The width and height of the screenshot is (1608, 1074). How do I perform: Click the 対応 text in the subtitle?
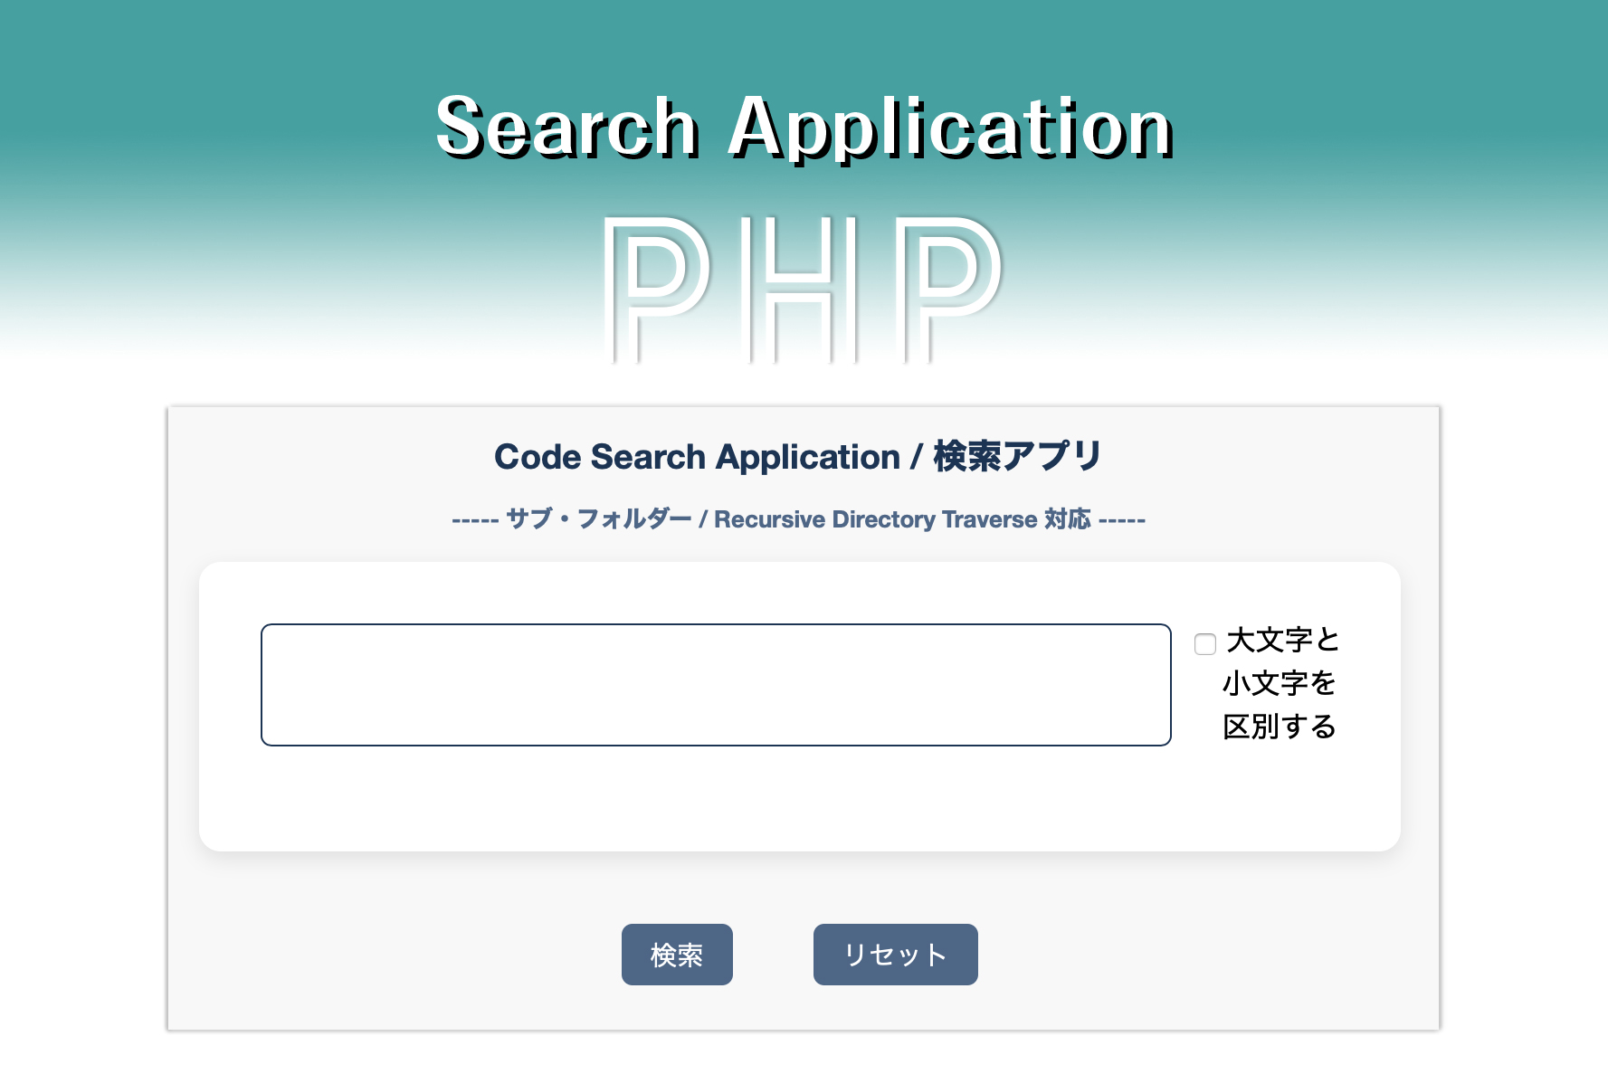(x=1068, y=519)
